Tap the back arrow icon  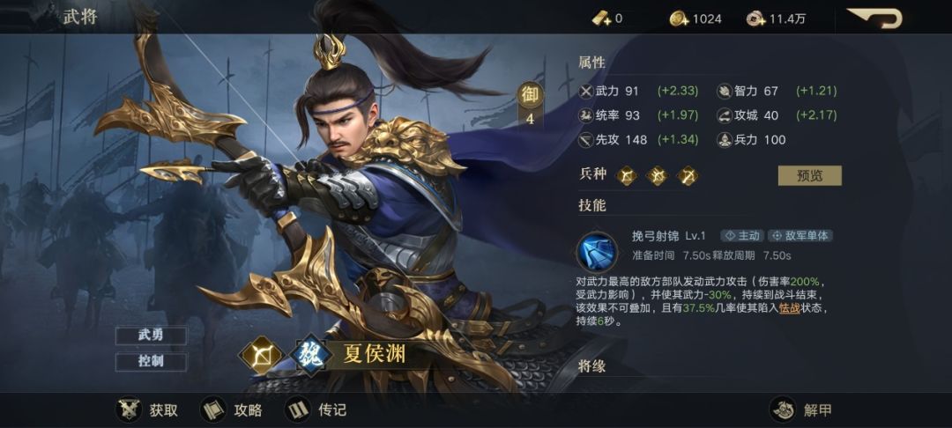(875, 18)
